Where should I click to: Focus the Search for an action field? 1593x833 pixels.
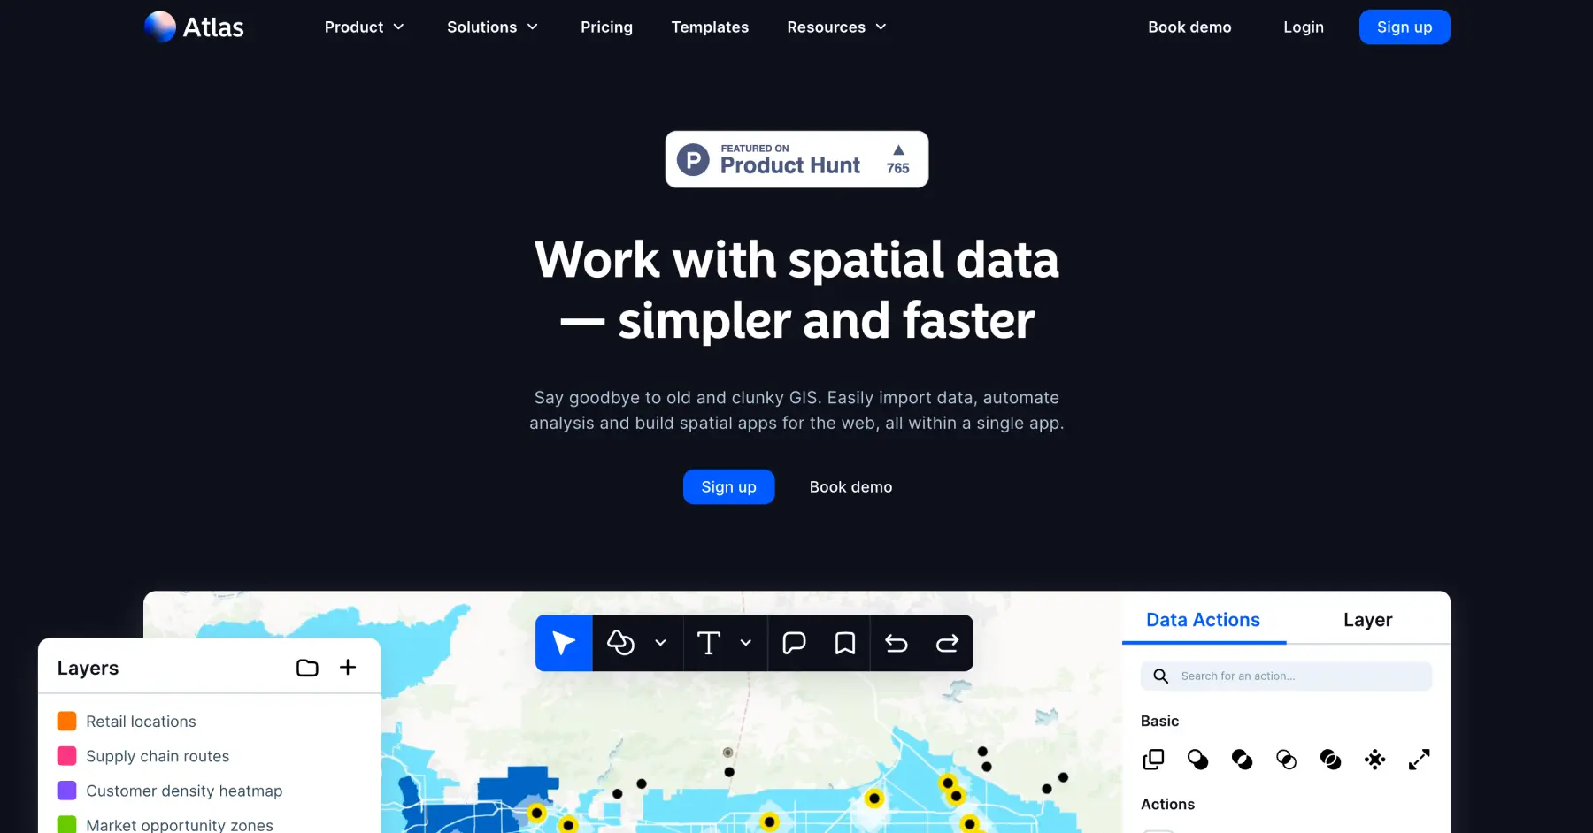(1286, 676)
